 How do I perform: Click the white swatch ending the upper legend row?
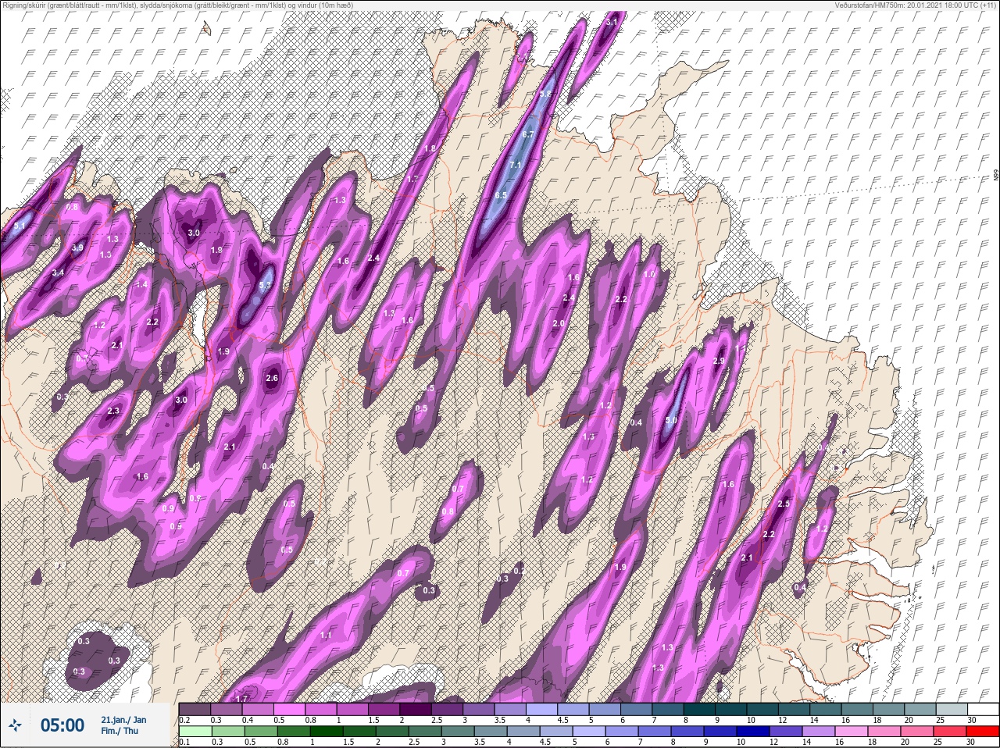tap(983, 709)
